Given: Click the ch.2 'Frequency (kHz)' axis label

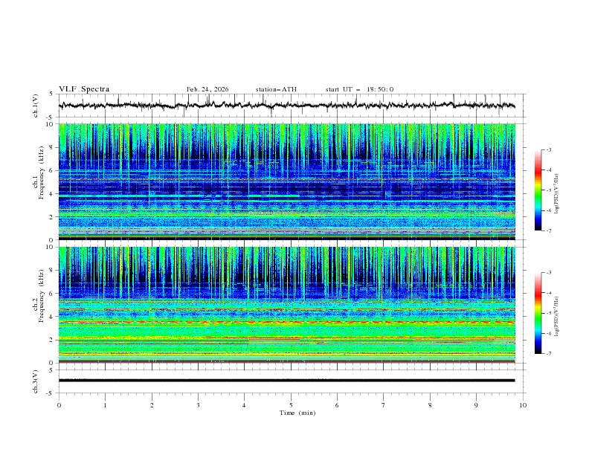Looking at the screenshot, I should [41, 296].
